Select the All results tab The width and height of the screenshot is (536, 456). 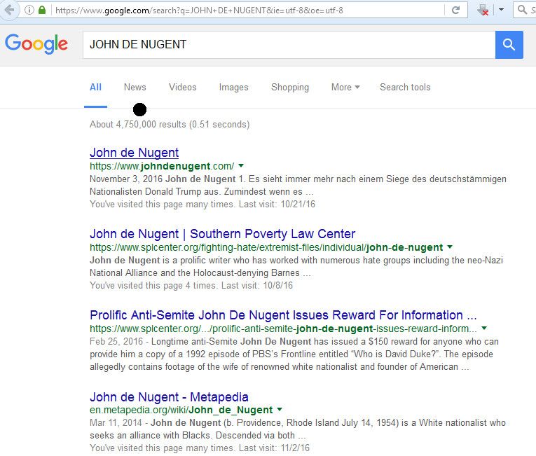pos(95,87)
